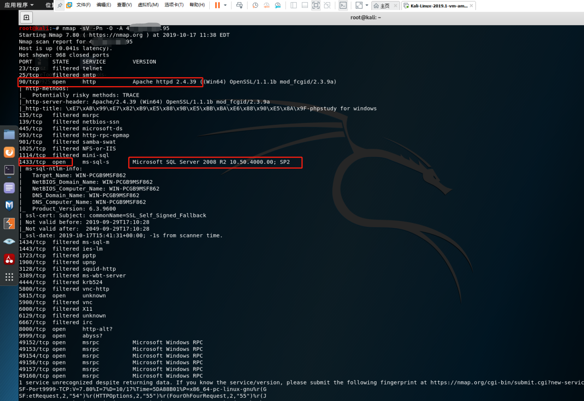Revert to snapshot using the clock-arrow icon
Image resolution: width=584 pixels, height=401 pixels.
tap(266, 5)
